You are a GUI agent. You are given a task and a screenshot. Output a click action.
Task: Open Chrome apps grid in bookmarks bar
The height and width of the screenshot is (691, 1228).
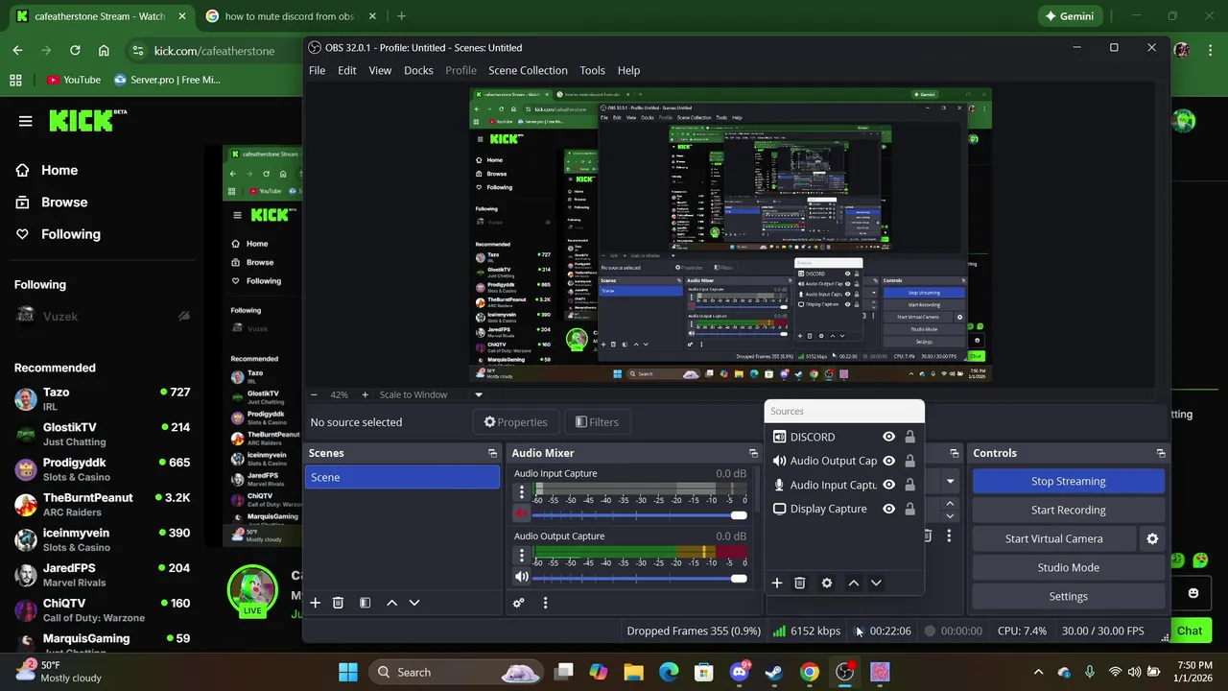tap(15, 80)
